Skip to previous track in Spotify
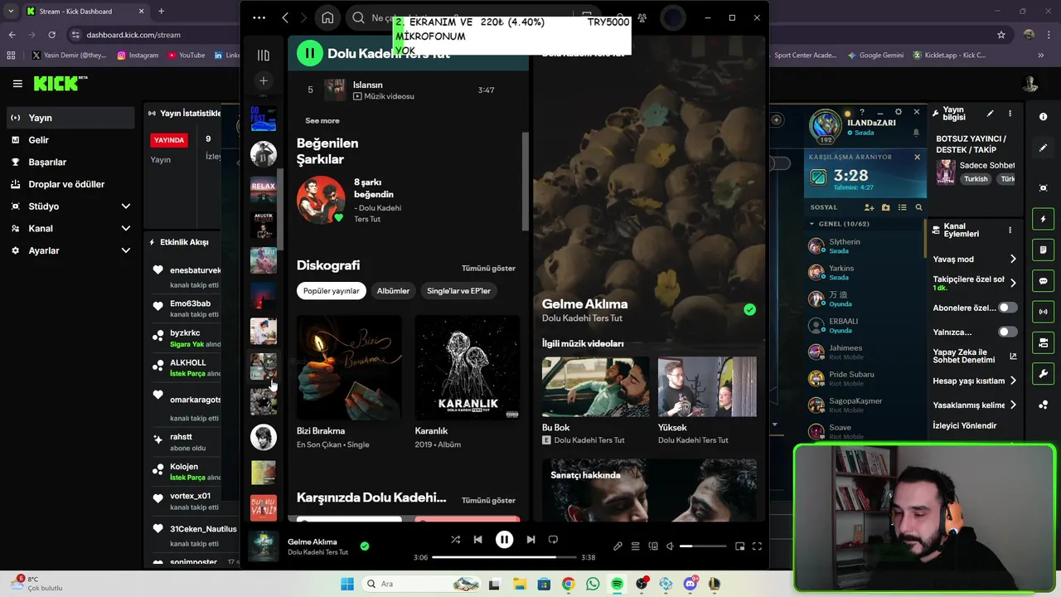Viewport: 1061px width, 597px height. pos(477,540)
